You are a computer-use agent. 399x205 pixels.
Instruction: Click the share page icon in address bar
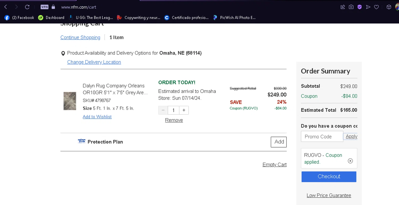click(343, 7)
